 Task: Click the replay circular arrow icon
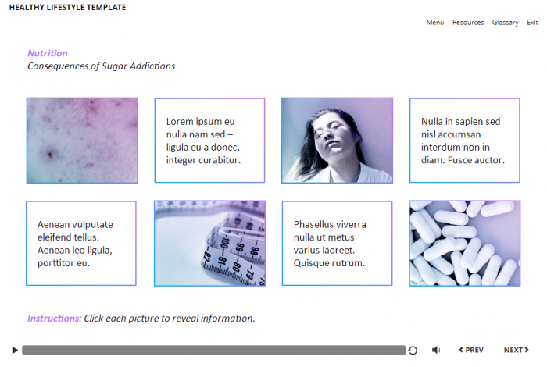[413, 351]
